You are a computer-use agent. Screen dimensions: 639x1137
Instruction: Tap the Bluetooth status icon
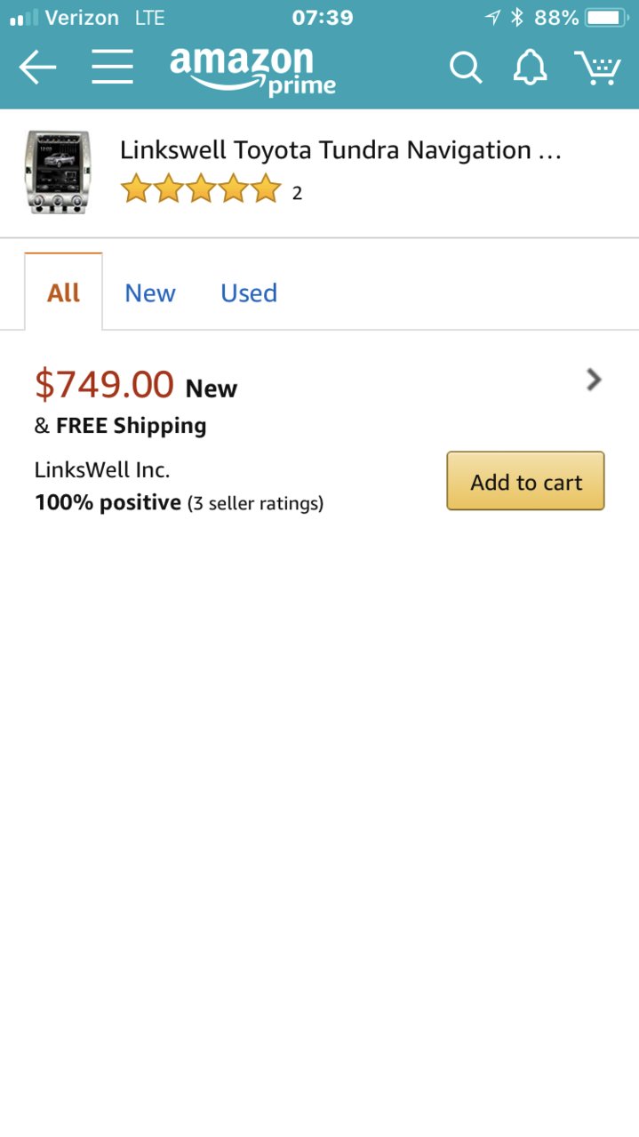pyautogui.click(x=516, y=17)
